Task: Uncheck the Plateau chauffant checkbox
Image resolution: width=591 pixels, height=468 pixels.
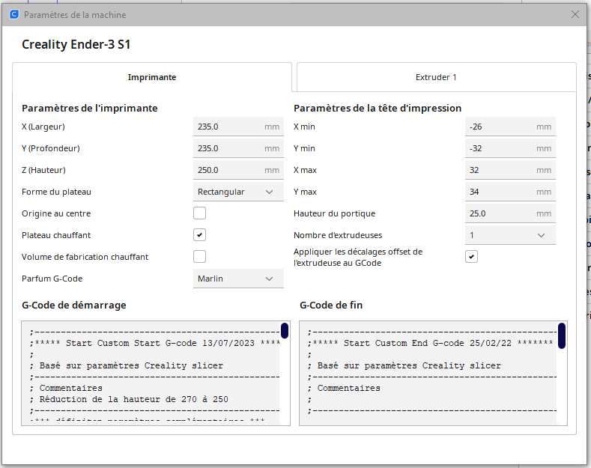Action: pos(199,235)
